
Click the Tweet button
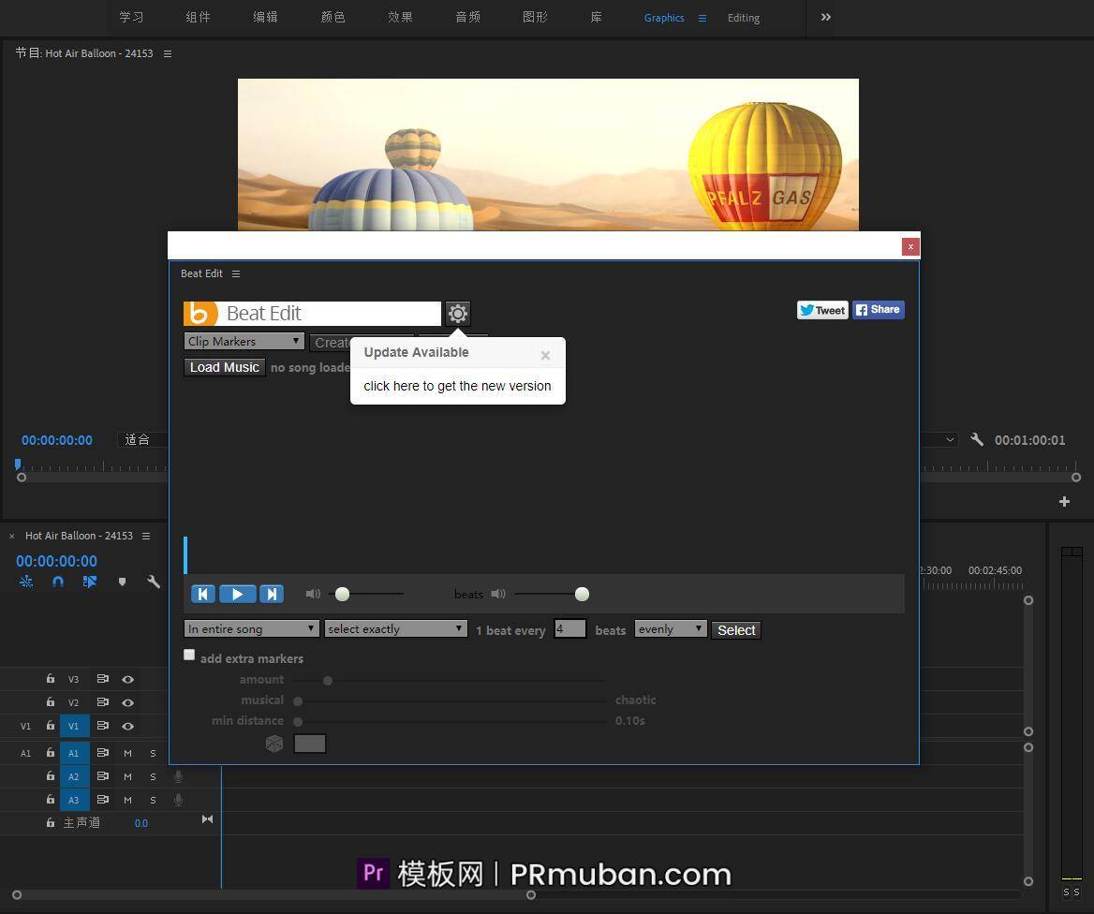coord(821,310)
